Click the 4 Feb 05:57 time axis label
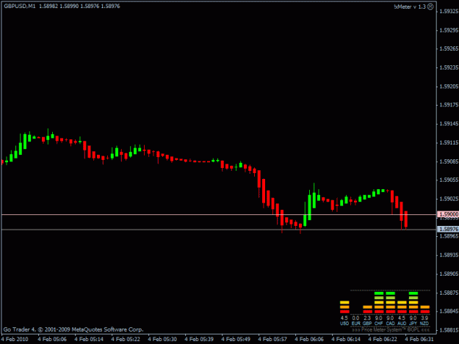This screenshot has width=459, height=344. [272, 340]
